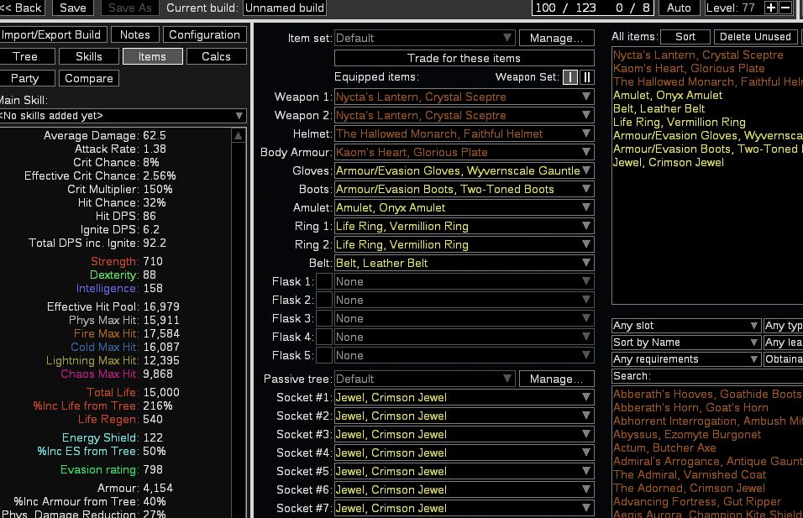803x518 pixels.
Task: Click Manage next to Passive tree
Action: point(557,379)
